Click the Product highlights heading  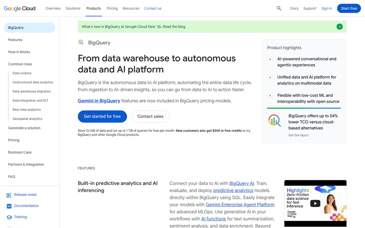click(x=284, y=48)
